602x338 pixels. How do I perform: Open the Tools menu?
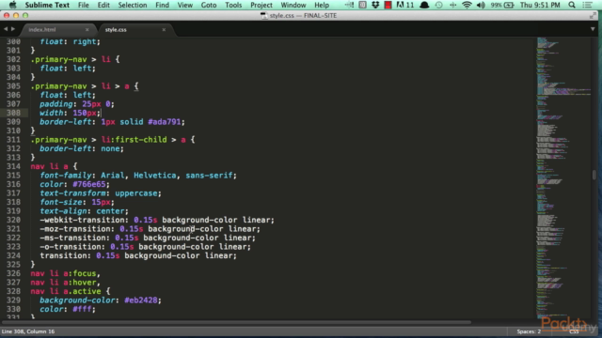tap(233, 5)
